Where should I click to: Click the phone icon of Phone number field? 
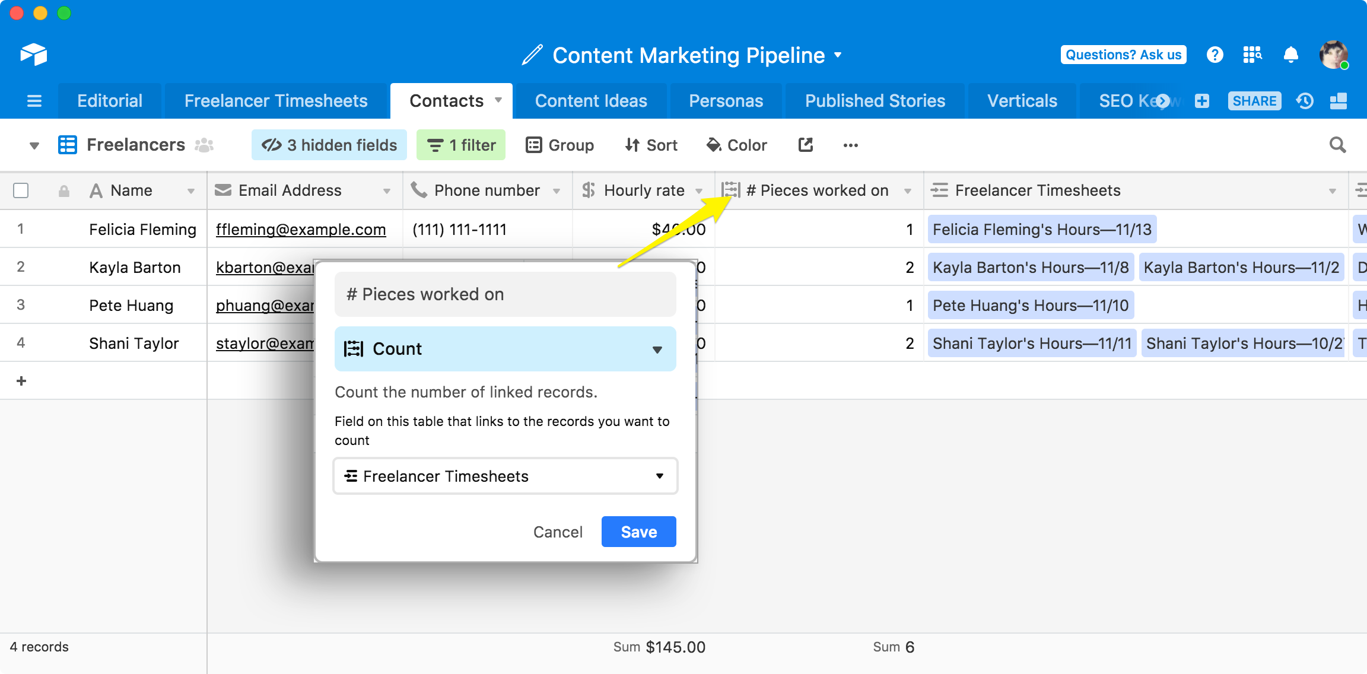[x=419, y=190]
